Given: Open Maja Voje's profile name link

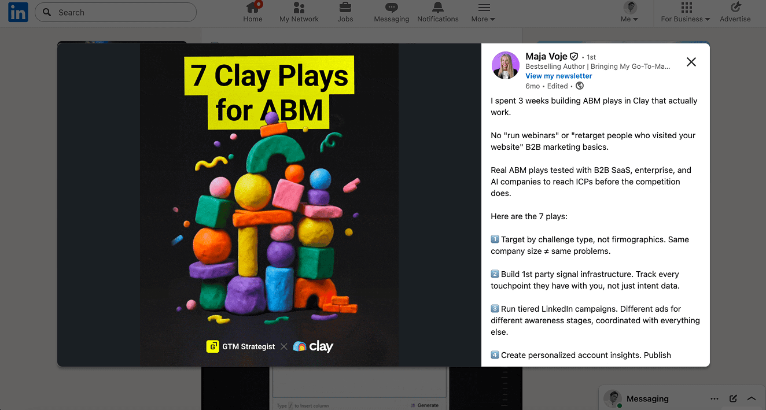Looking at the screenshot, I should click(x=546, y=56).
